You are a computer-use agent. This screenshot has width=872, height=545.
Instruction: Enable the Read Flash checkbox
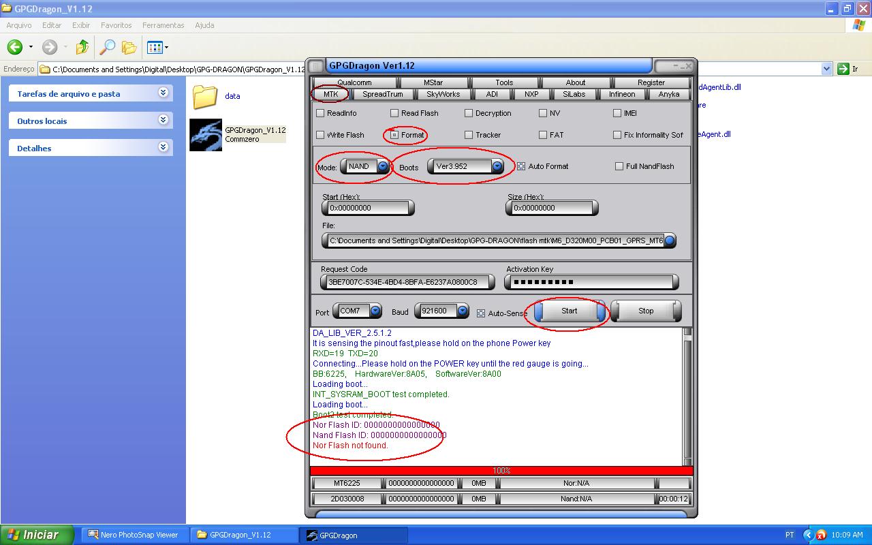tap(394, 113)
